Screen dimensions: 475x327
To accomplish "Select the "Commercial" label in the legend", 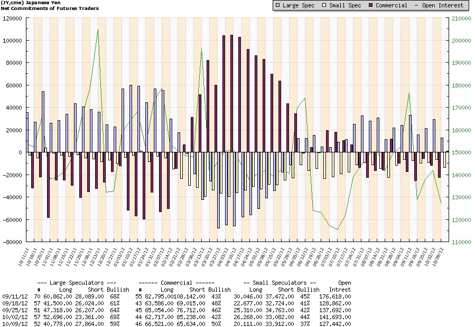I will click(x=392, y=5).
